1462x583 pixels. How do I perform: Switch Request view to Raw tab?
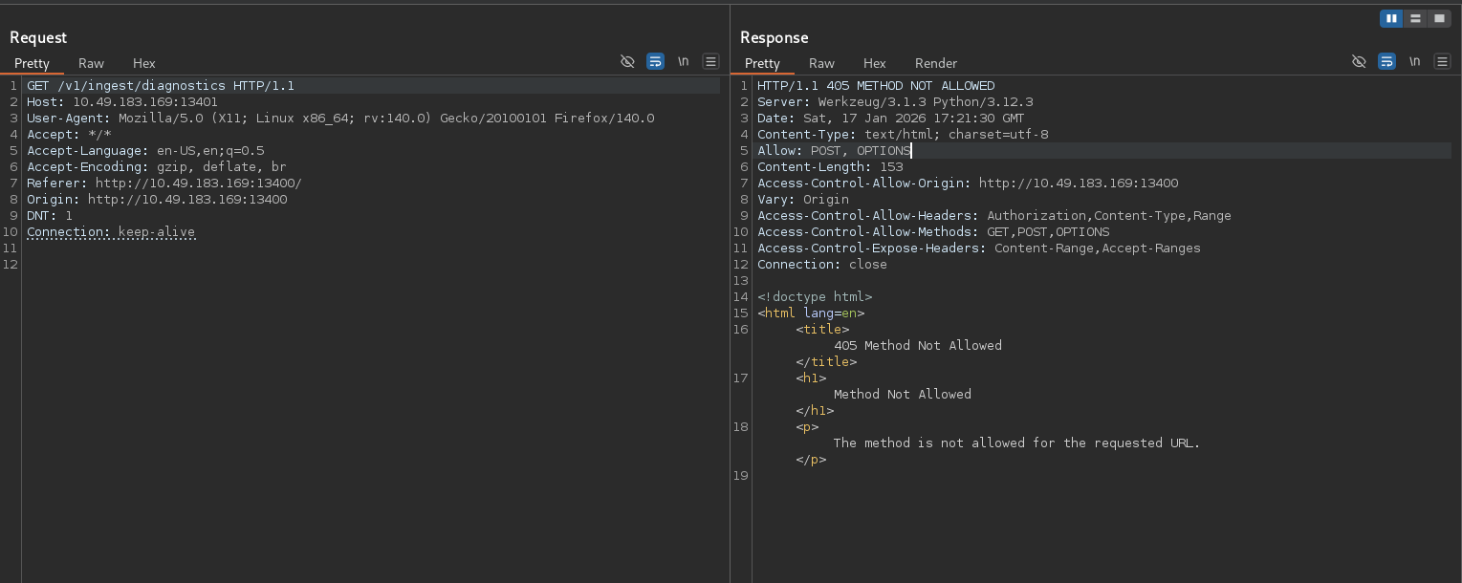pos(91,63)
